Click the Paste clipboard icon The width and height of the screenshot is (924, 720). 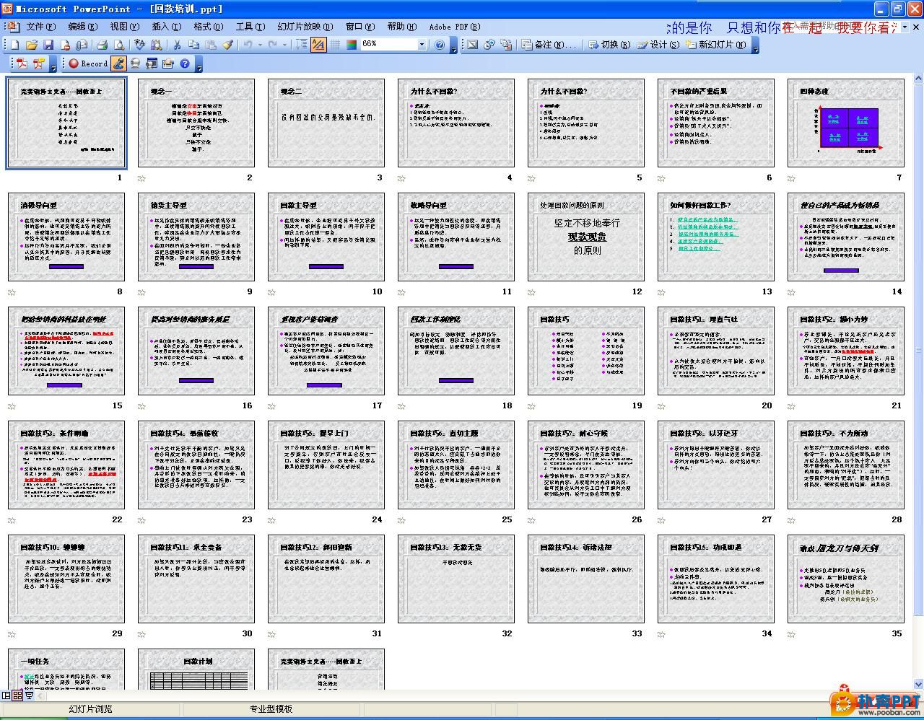pyautogui.click(x=210, y=45)
